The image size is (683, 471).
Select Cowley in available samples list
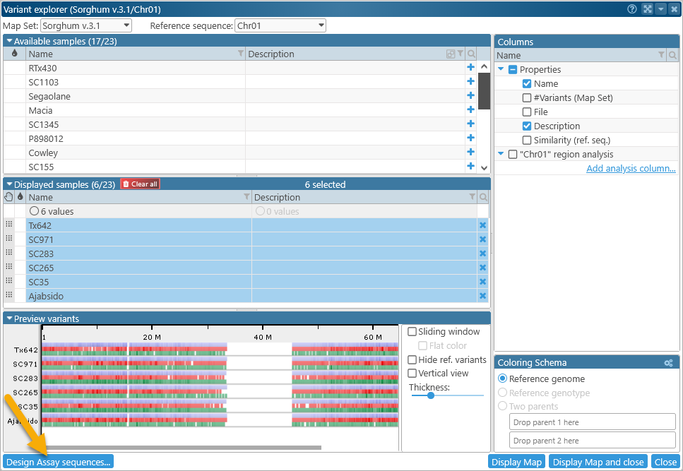(x=136, y=153)
